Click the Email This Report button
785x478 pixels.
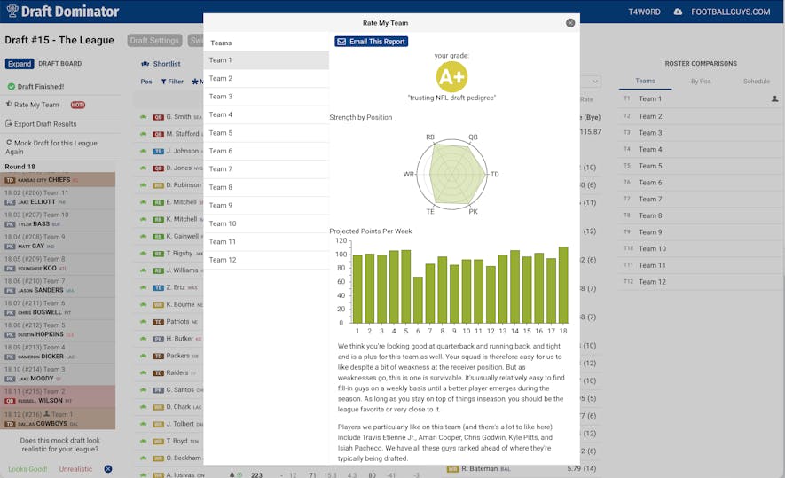click(x=371, y=42)
